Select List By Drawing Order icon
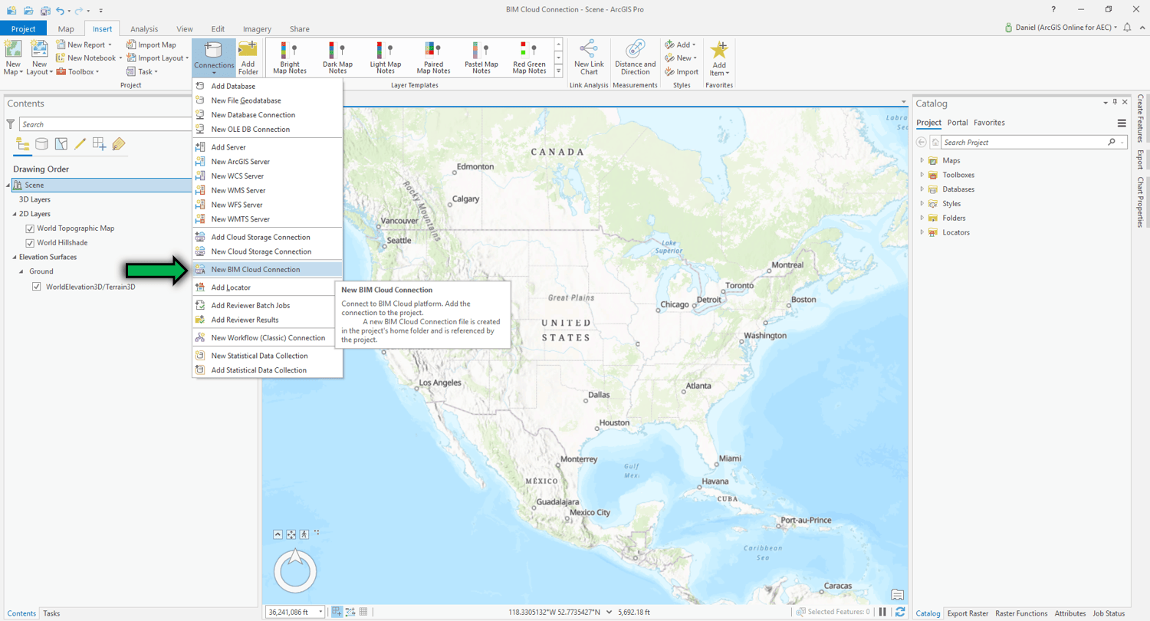Image resolution: width=1150 pixels, height=621 pixels. coord(23,144)
